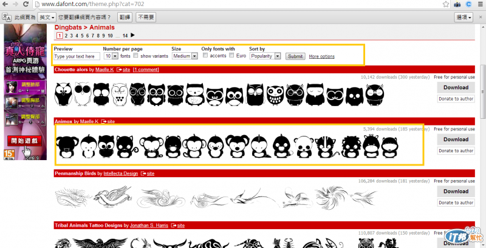Click the translate page button
Viewport: 486px width, 248px height.
tap(125, 18)
